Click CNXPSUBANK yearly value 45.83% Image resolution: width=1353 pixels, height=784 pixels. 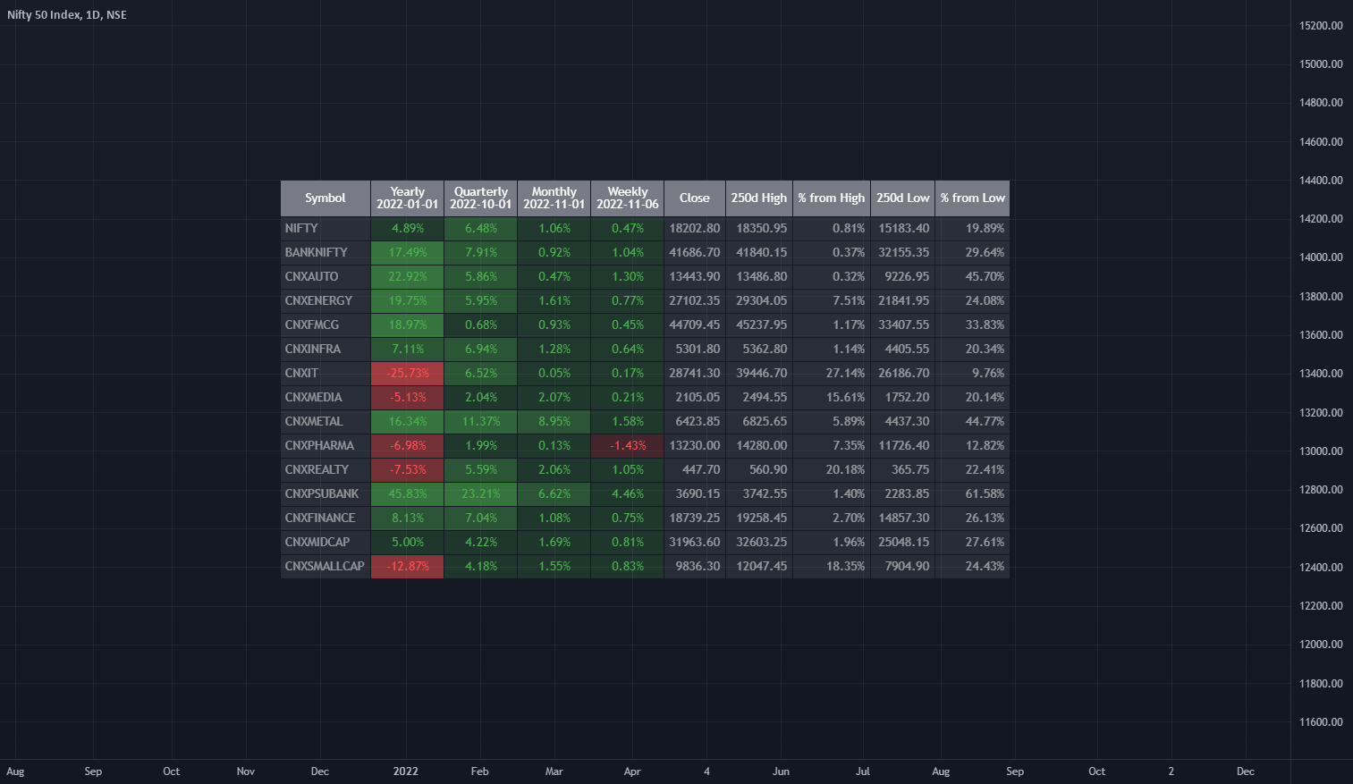point(408,494)
